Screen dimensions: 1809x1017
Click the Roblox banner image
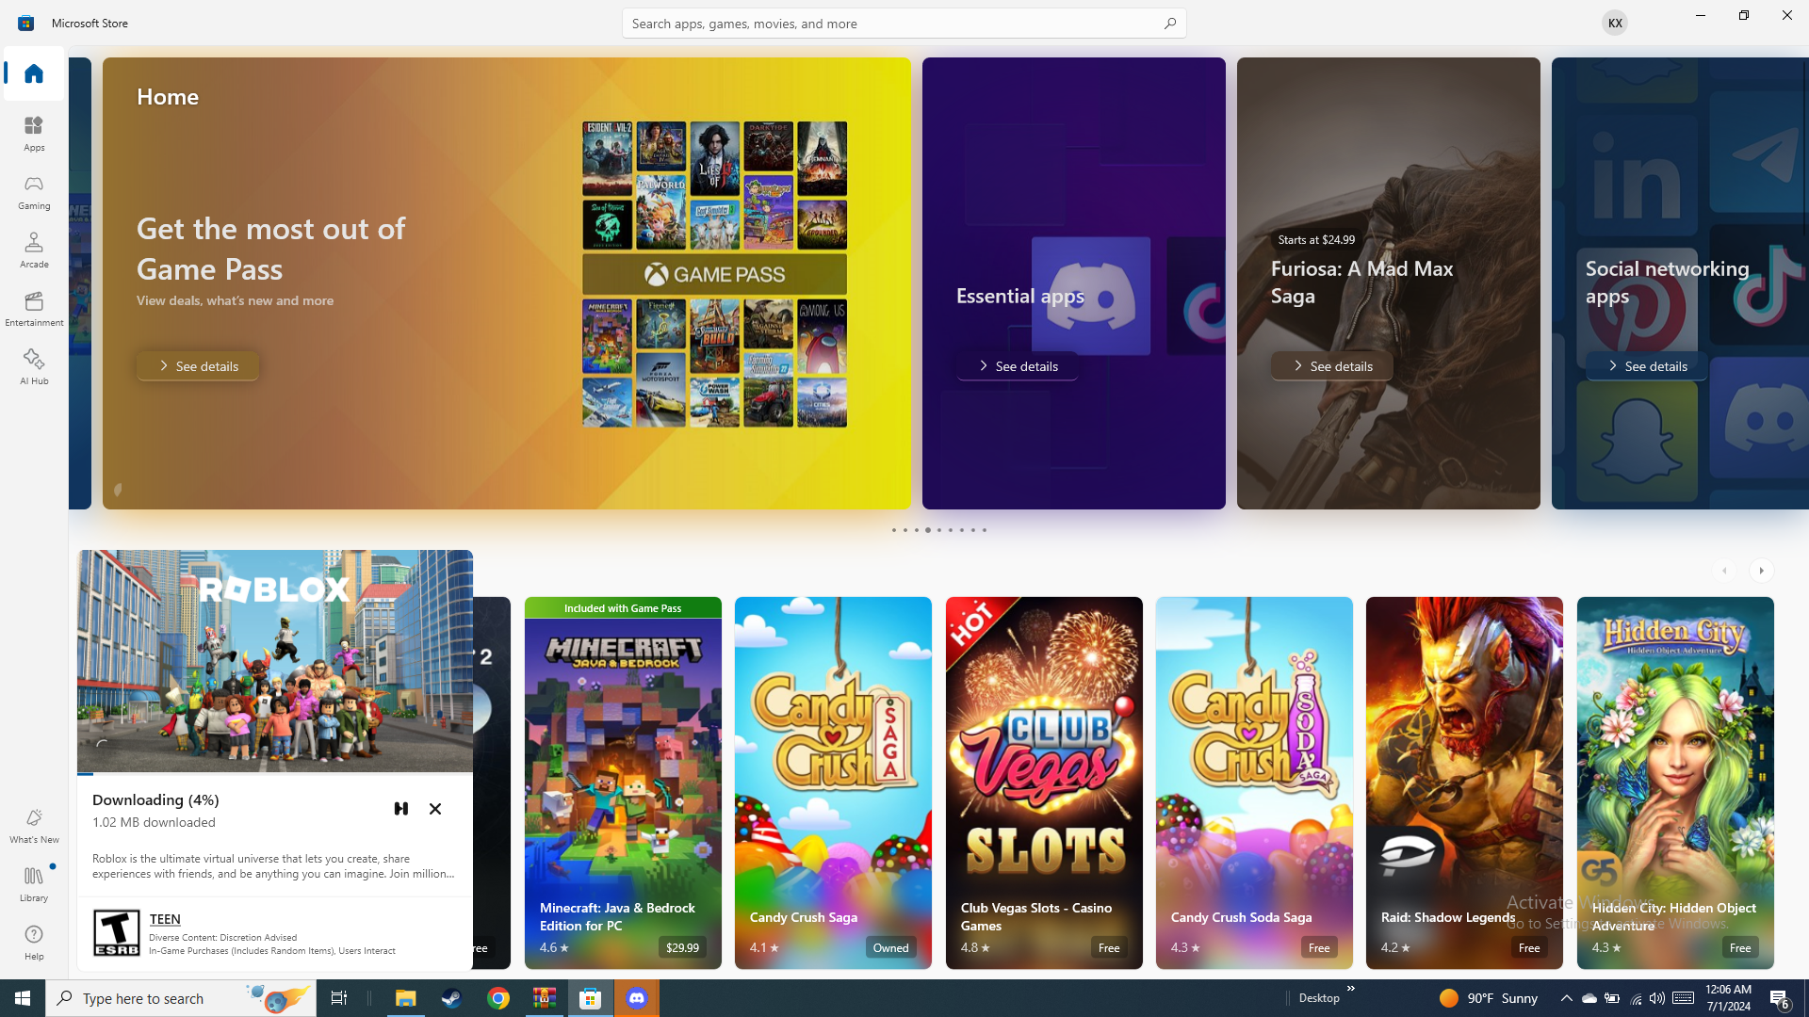click(x=275, y=661)
